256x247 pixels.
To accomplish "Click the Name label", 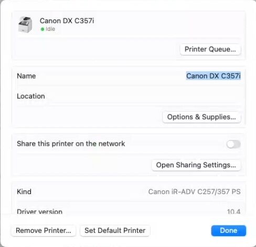I will [26, 76].
